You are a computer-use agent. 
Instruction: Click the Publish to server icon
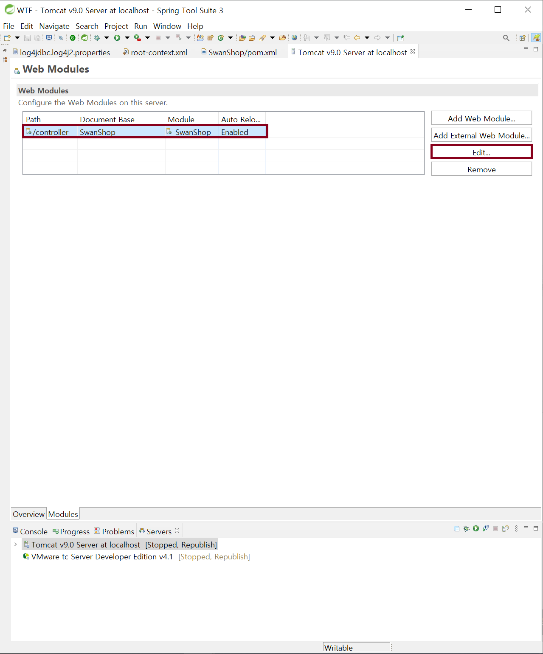point(505,528)
